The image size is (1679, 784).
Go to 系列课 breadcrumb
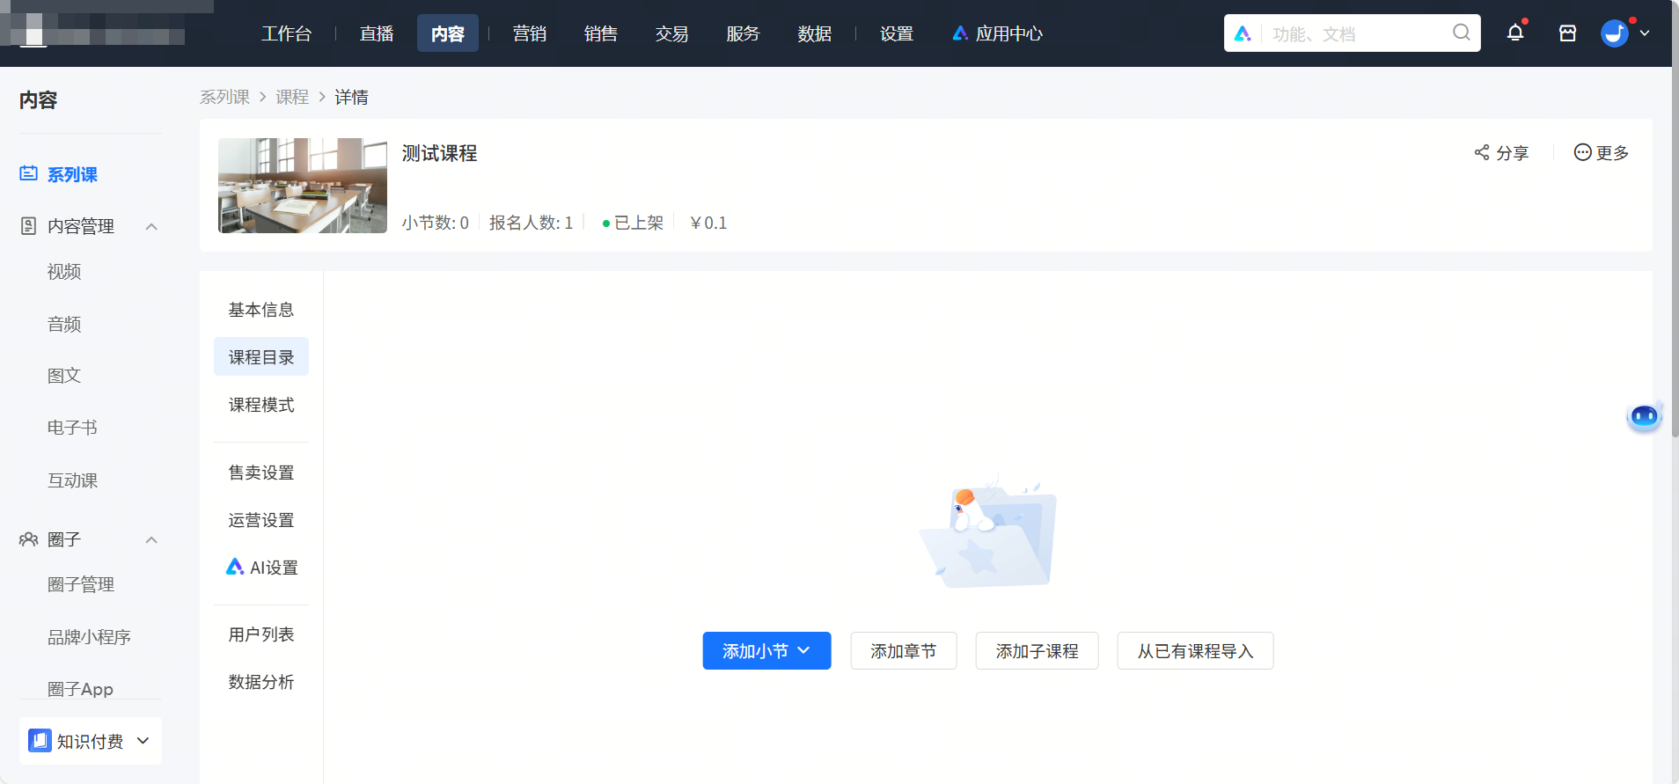click(224, 97)
